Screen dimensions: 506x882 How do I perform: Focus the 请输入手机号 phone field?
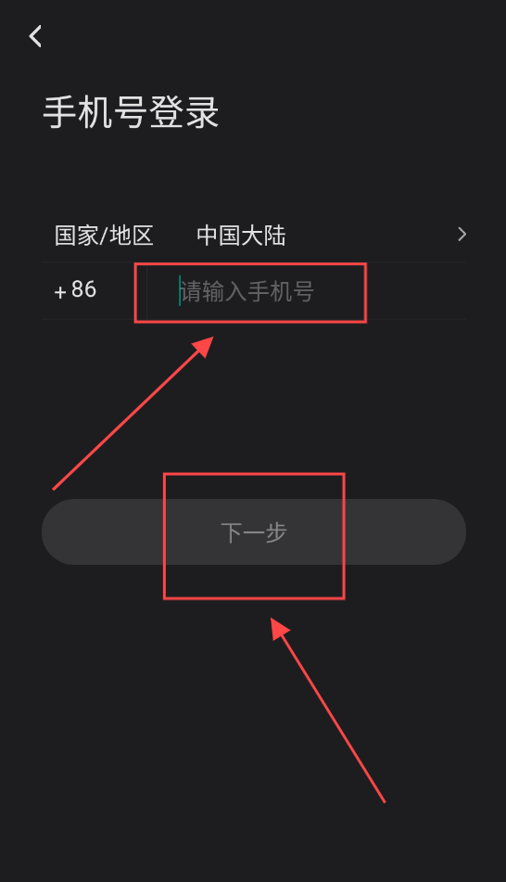[307, 291]
